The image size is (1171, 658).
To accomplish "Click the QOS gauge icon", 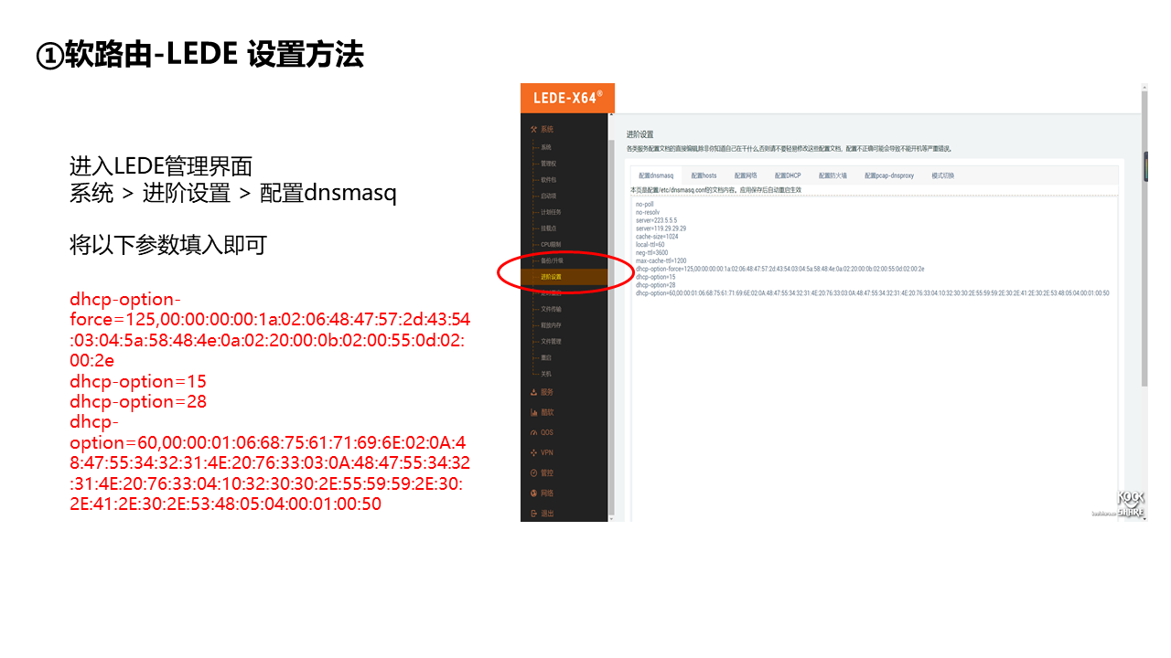I will click(x=533, y=432).
